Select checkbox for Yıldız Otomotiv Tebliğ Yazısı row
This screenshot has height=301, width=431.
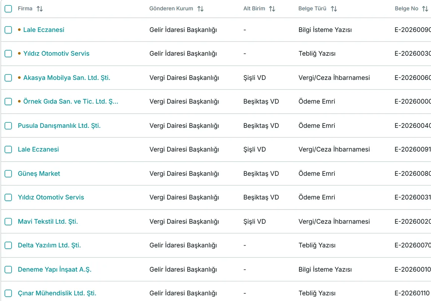click(8, 54)
